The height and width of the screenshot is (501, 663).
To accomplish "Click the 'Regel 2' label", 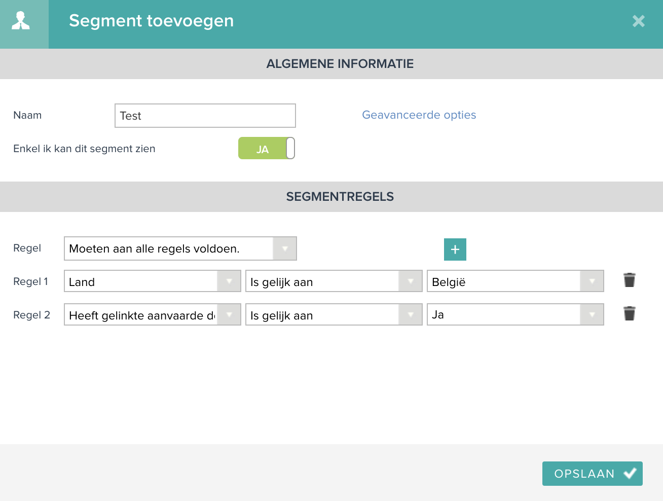I will (31, 315).
